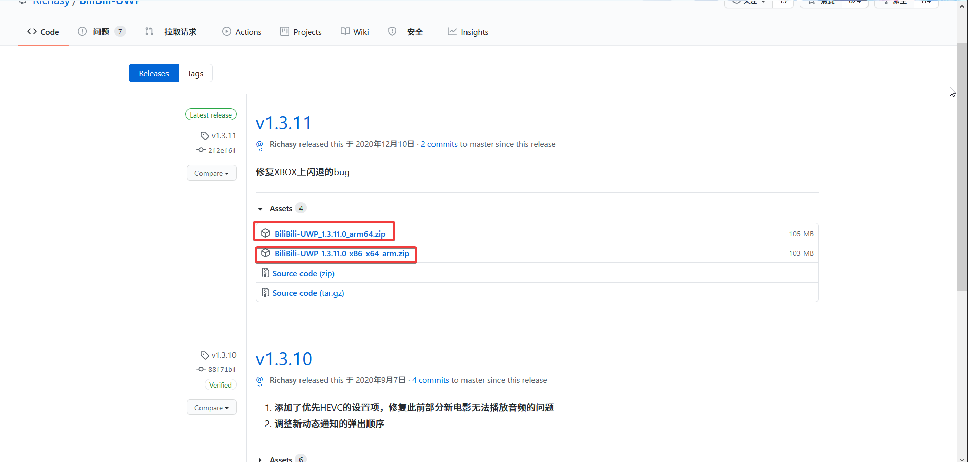Image resolution: width=968 pixels, height=462 pixels.
Task: Click the tag icon beside v1.3.11
Action: pos(205,136)
